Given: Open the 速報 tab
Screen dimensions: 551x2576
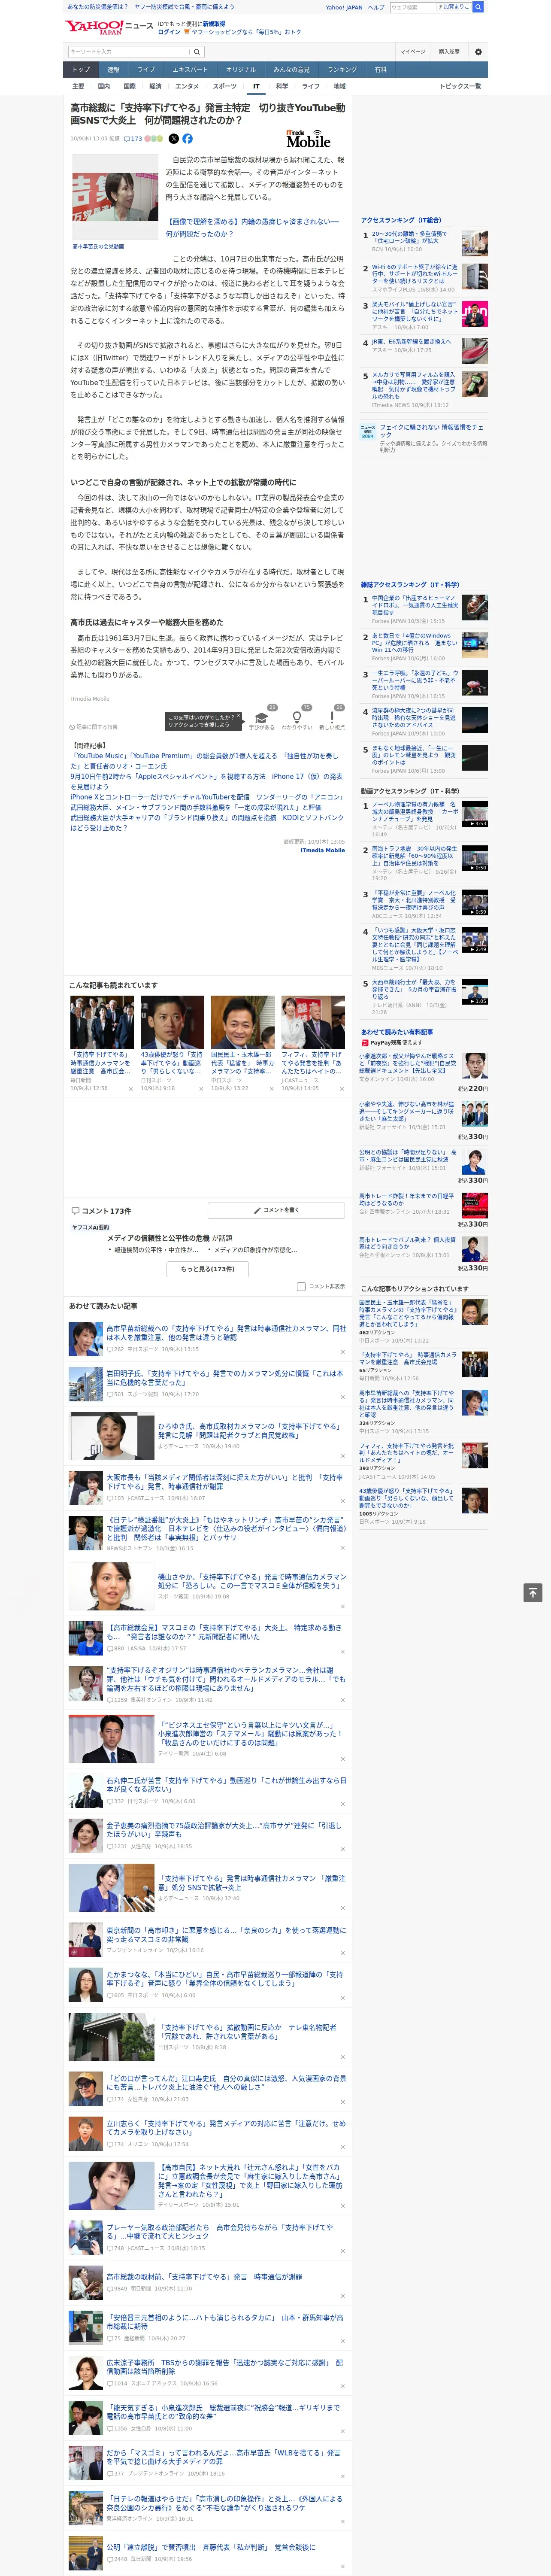Looking at the screenshot, I should point(113,70).
